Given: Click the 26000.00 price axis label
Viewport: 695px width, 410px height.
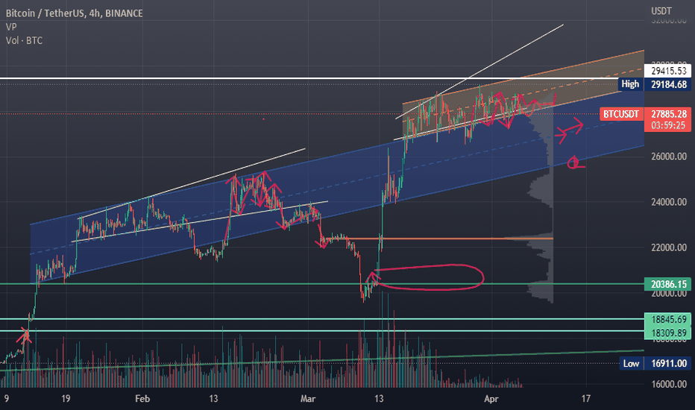Looking at the screenshot, I should click(x=668, y=157).
